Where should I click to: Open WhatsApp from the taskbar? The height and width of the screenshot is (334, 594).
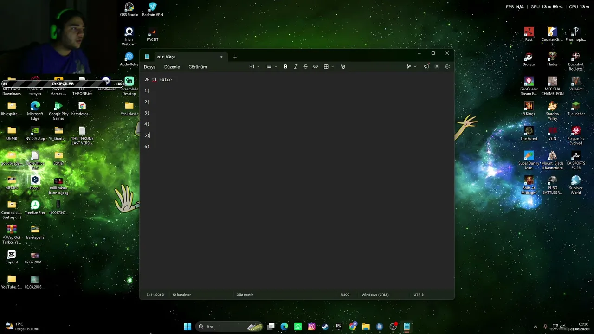(x=298, y=327)
